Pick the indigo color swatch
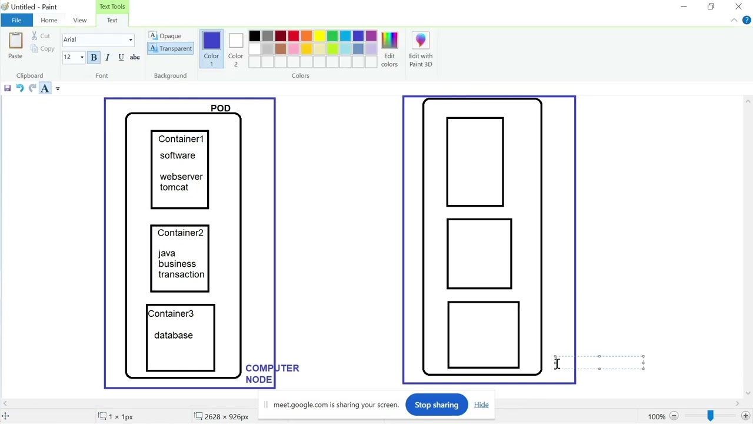 pyautogui.click(x=358, y=37)
